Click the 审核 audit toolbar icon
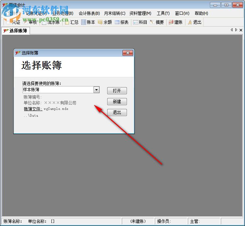The width and height of the screenshot is (245, 226). [x=30, y=22]
